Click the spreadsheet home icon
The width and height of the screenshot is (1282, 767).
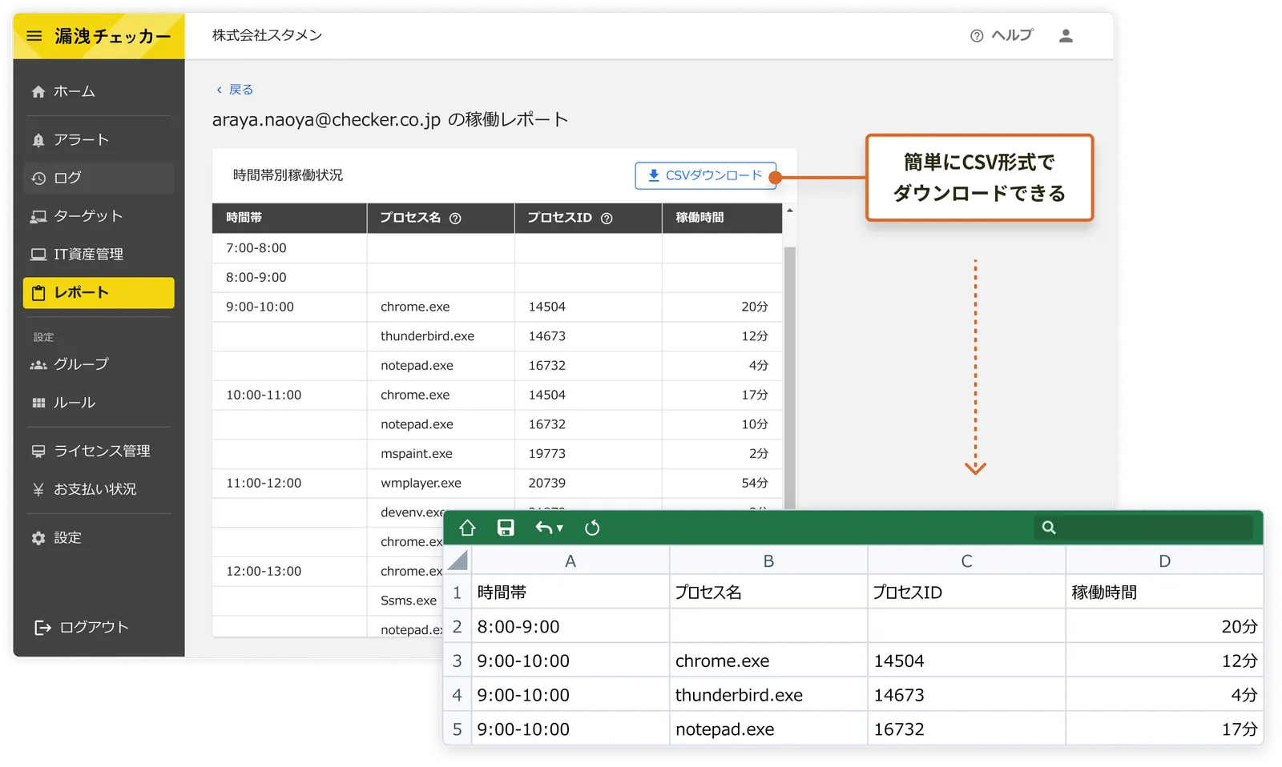(467, 528)
